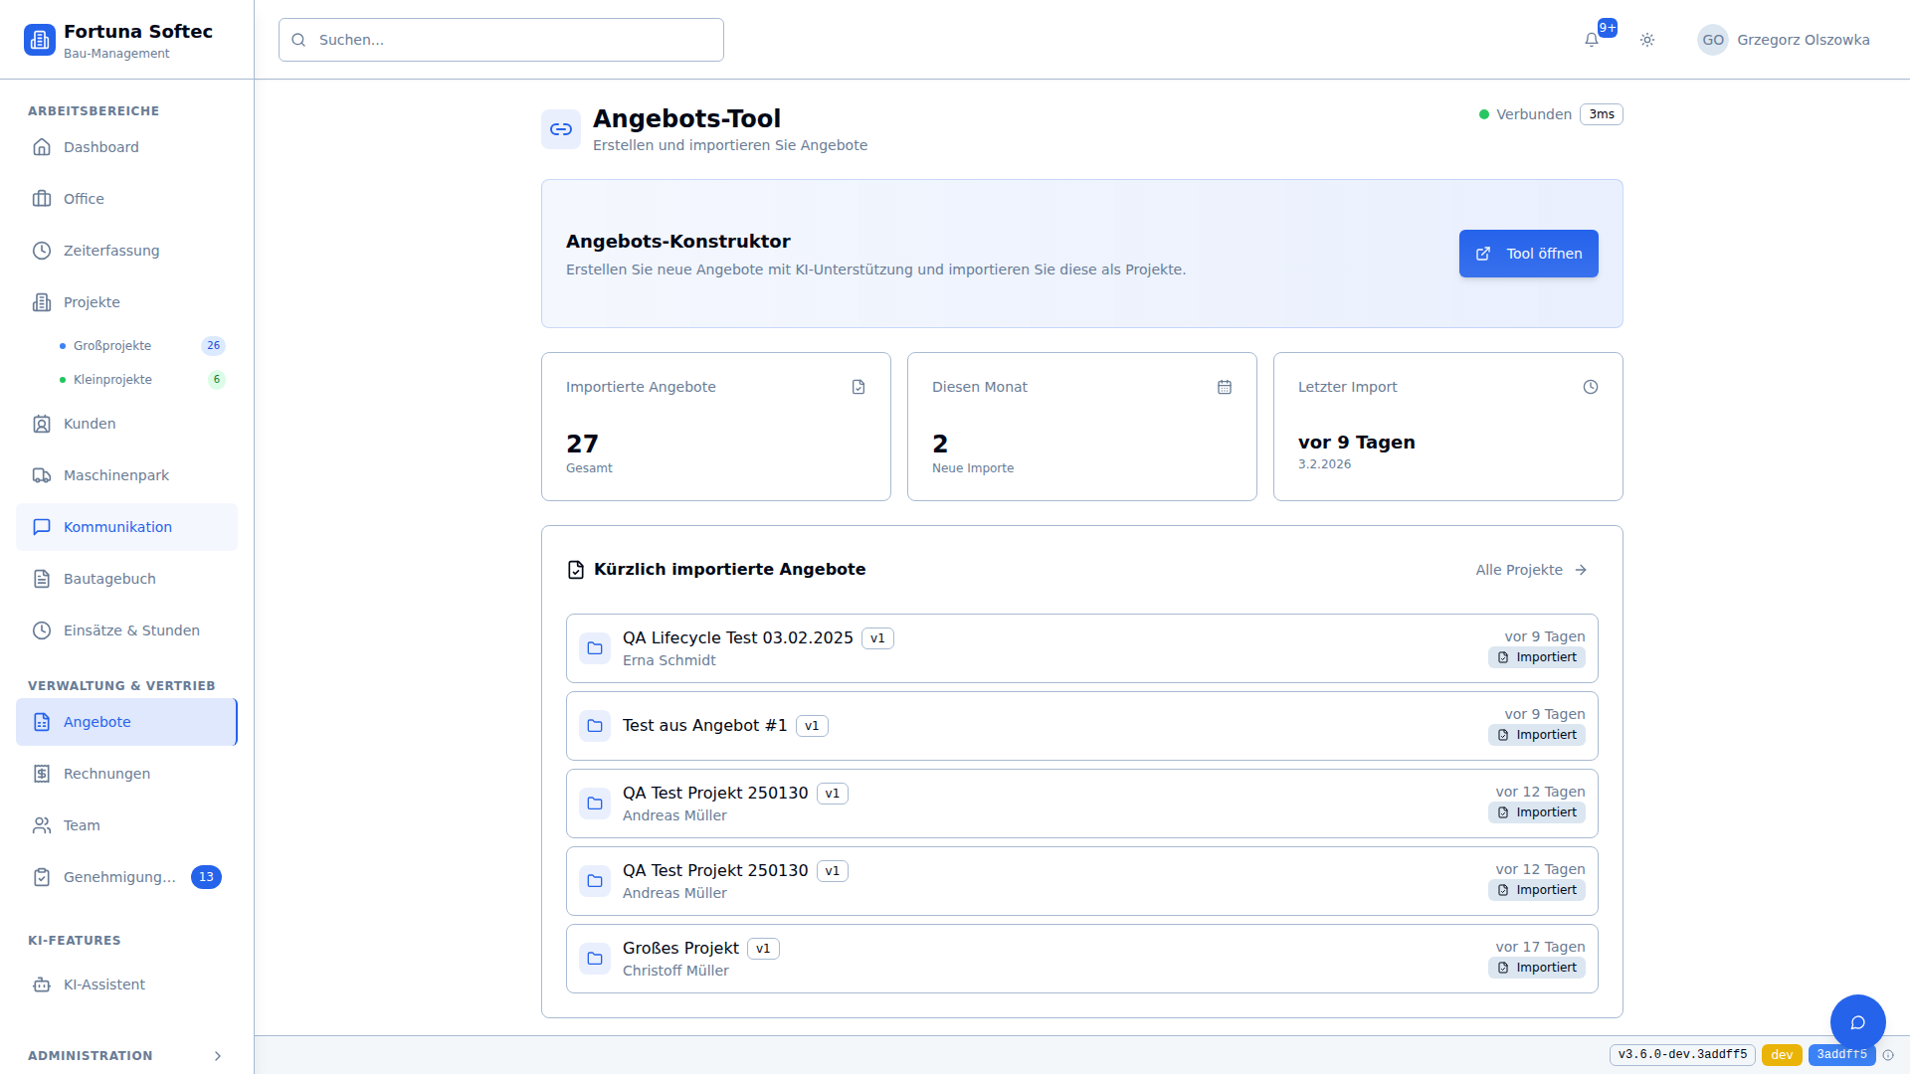Open the Projekte menu in the sidebar
Screen dimensions: 1910x1074
click(92, 302)
